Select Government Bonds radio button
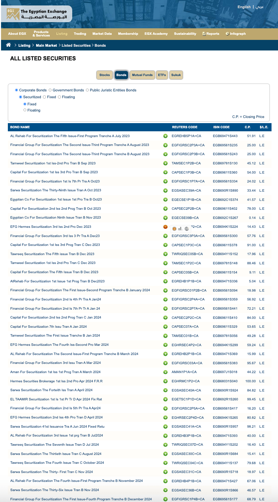The height and width of the screenshot is (502, 278). tap(50, 90)
